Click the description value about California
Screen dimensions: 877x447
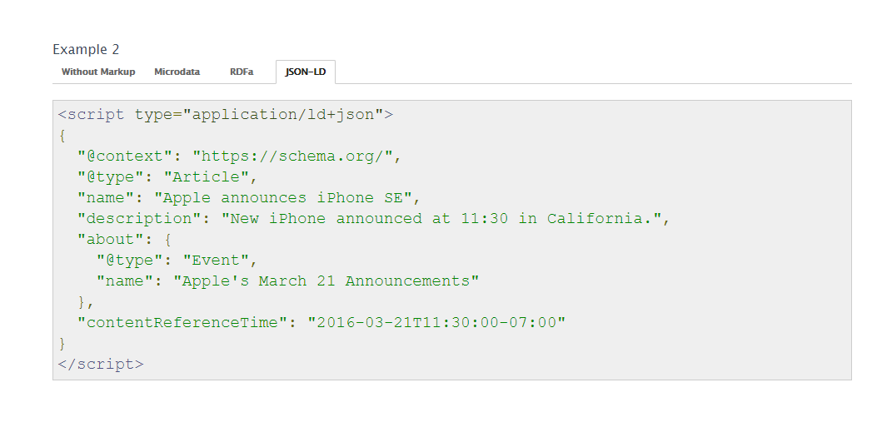coord(441,218)
